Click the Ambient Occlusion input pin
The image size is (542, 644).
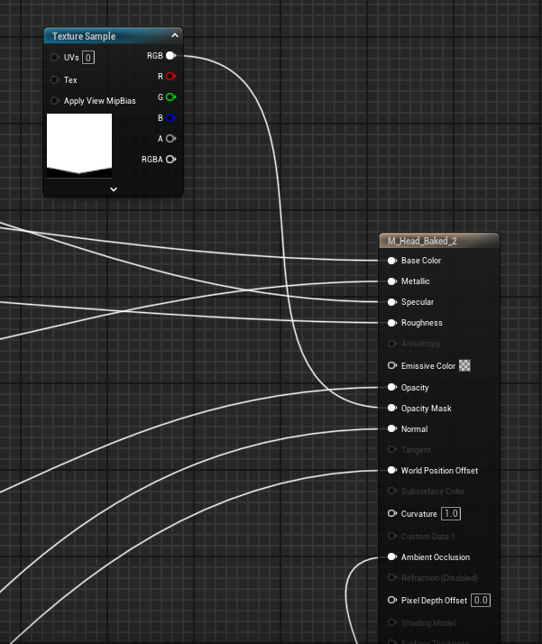pos(391,557)
